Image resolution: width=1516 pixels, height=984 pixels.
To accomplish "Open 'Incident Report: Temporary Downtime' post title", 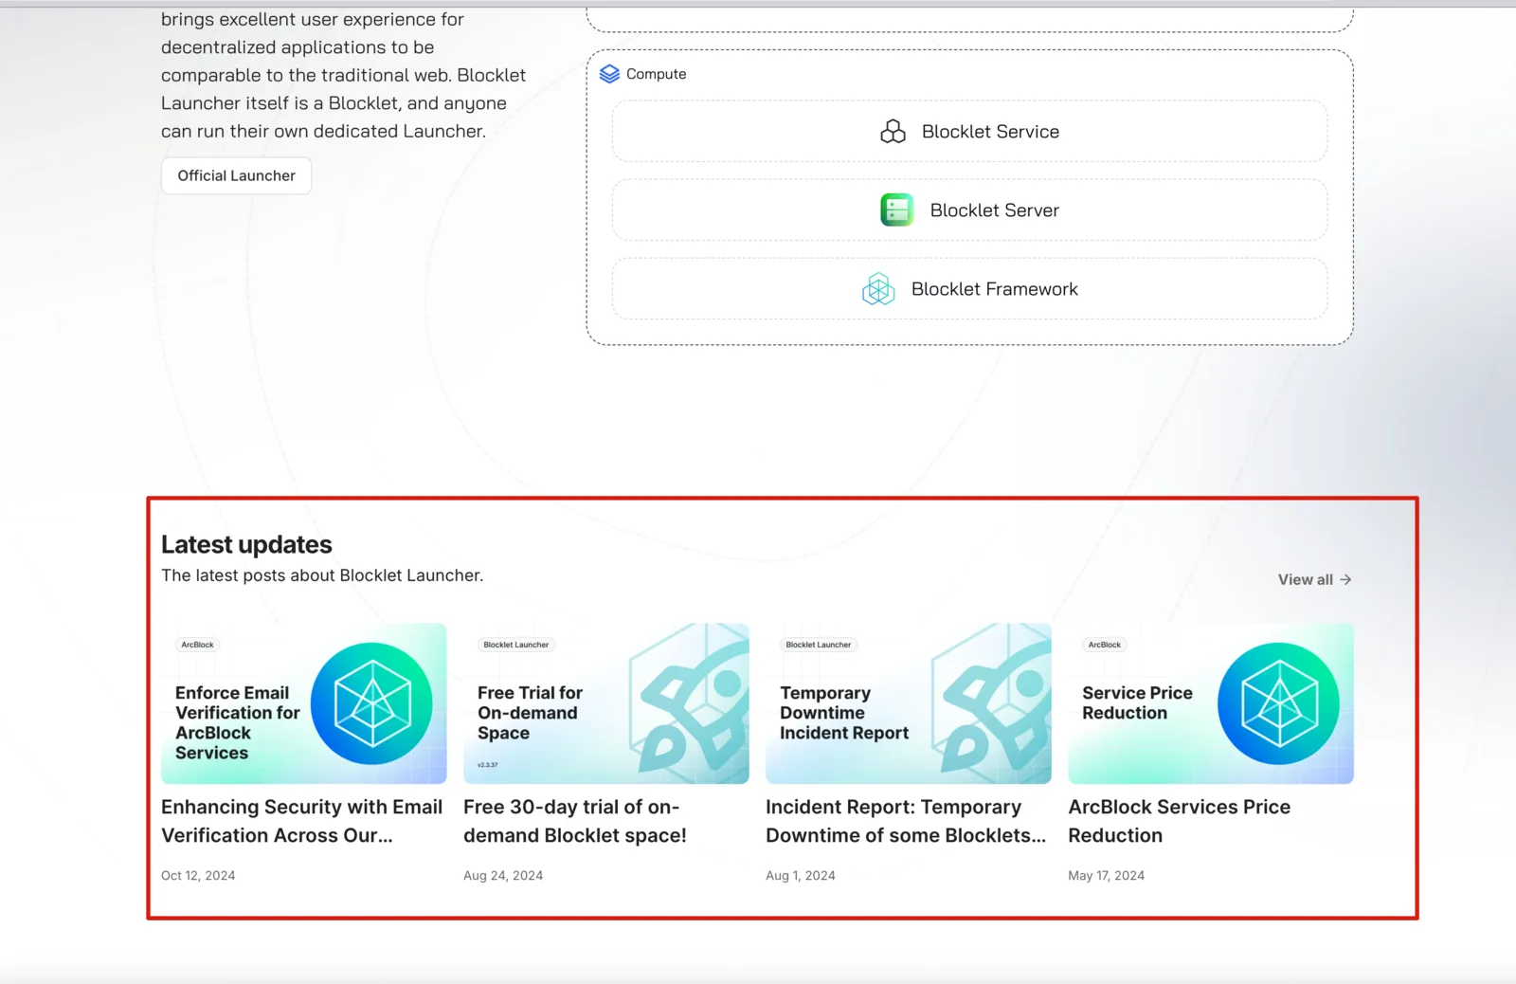I will coord(906,821).
